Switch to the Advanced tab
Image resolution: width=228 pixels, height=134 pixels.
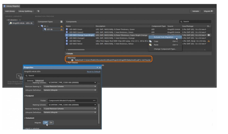pos(39,81)
